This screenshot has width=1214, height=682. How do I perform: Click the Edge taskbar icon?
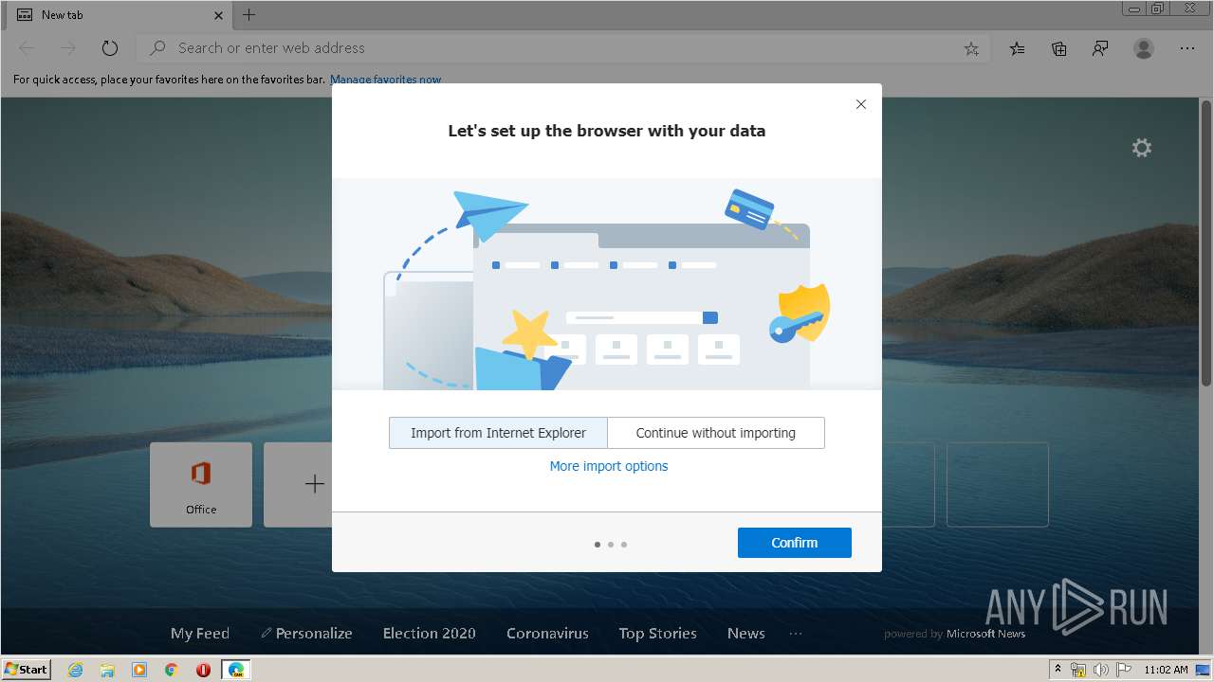[x=236, y=670]
